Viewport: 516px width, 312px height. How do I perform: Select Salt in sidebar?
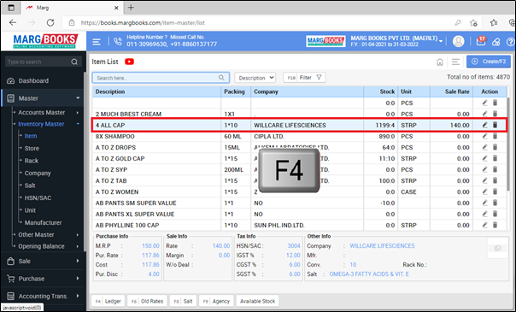point(30,185)
